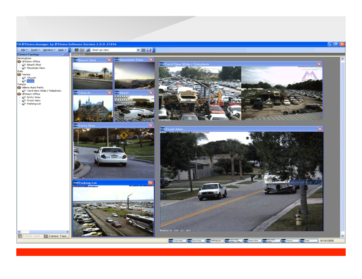Click the box icon beside Venice

tap(19, 75)
